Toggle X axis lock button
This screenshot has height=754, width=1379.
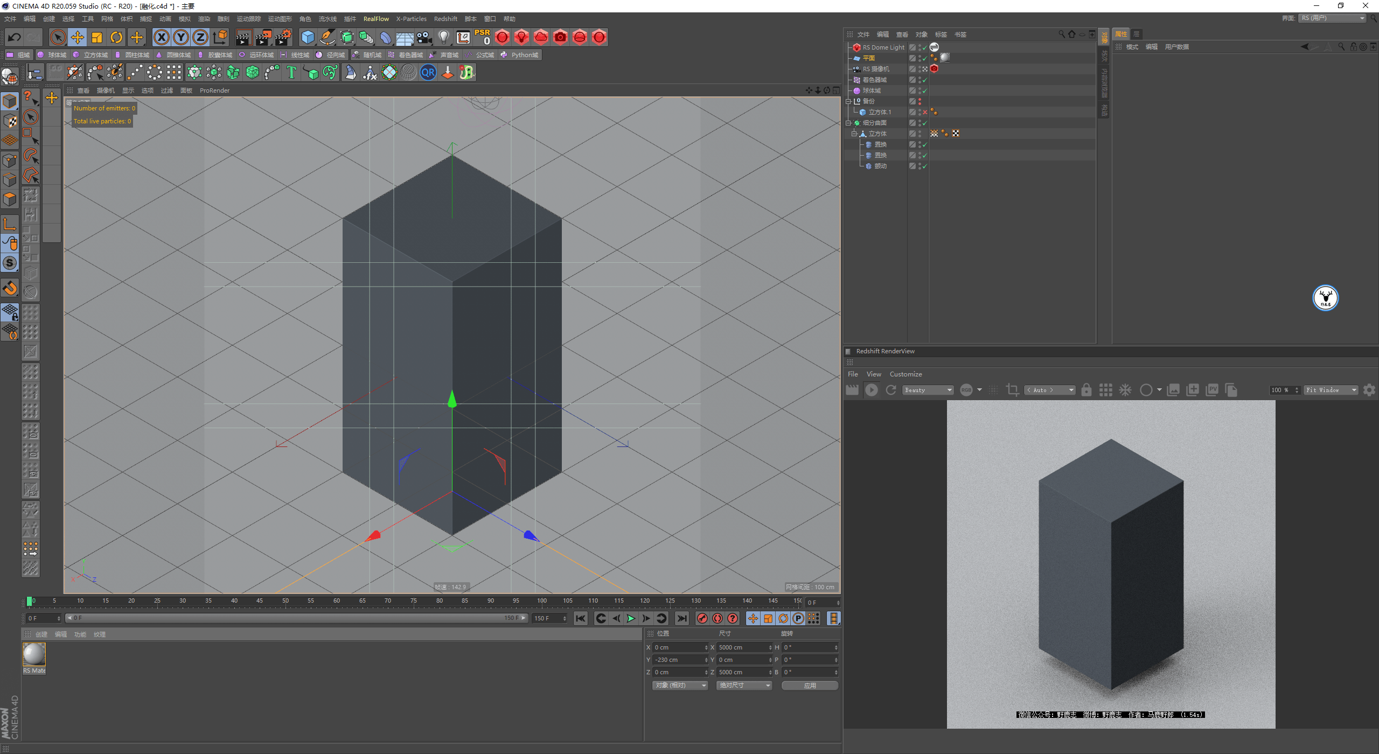pyautogui.click(x=162, y=37)
